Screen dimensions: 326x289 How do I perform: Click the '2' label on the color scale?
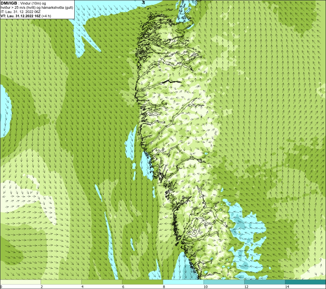[x=42, y=287]
